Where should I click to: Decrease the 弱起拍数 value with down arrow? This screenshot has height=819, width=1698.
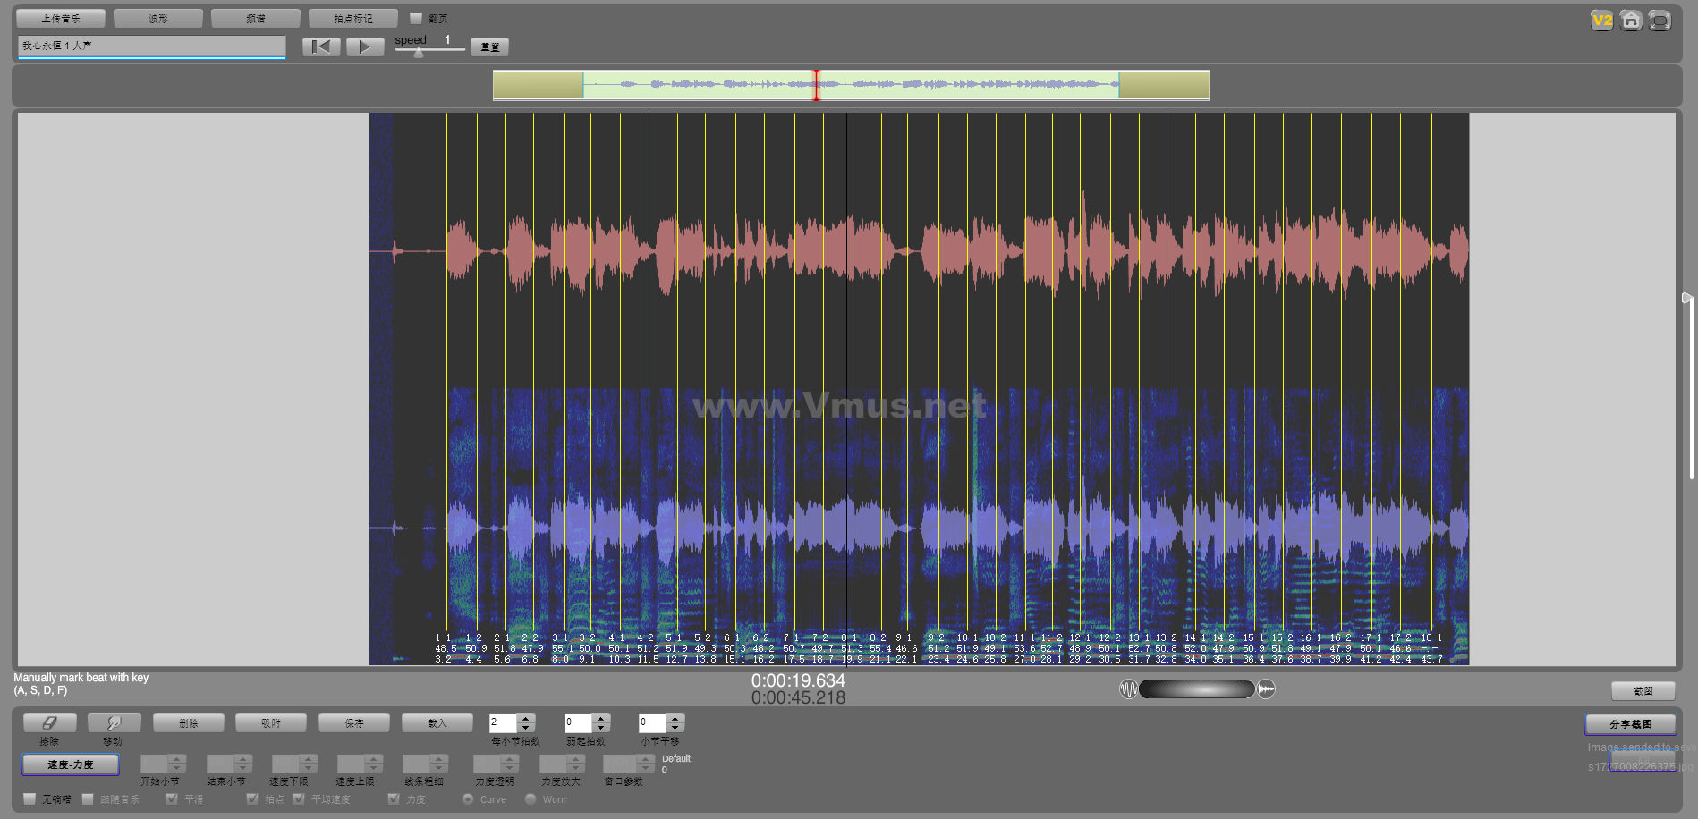tap(601, 728)
